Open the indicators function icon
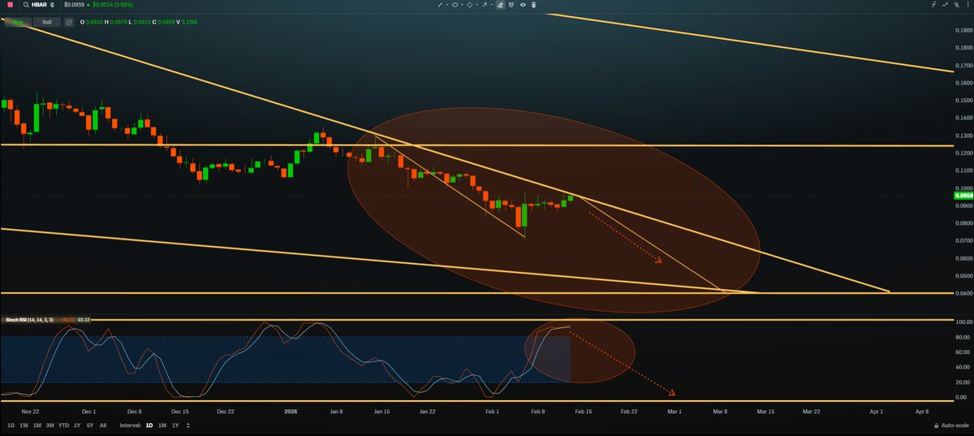Image resolution: width=974 pixels, height=436 pixels. pos(934,5)
